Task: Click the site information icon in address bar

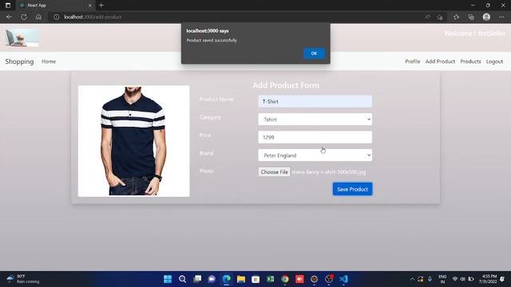Action: tap(57, 17)
